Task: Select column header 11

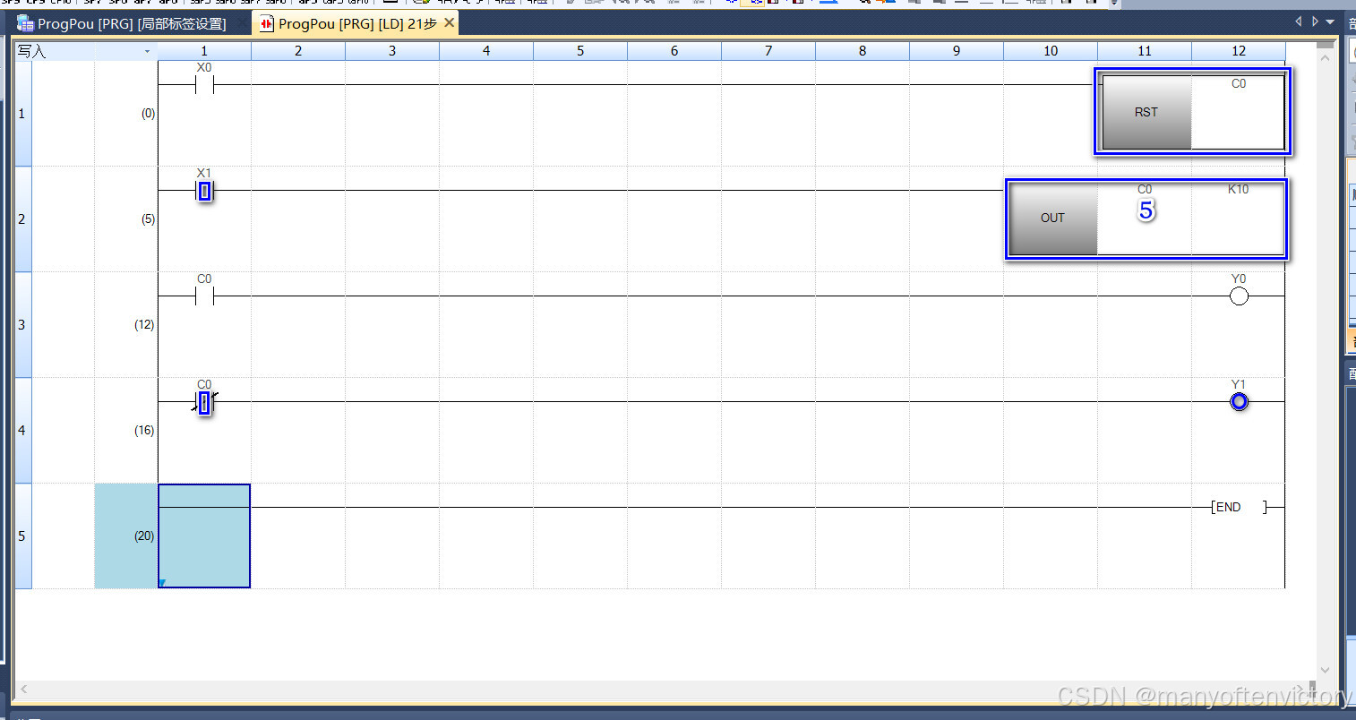Action: [x=1145, y=51]
